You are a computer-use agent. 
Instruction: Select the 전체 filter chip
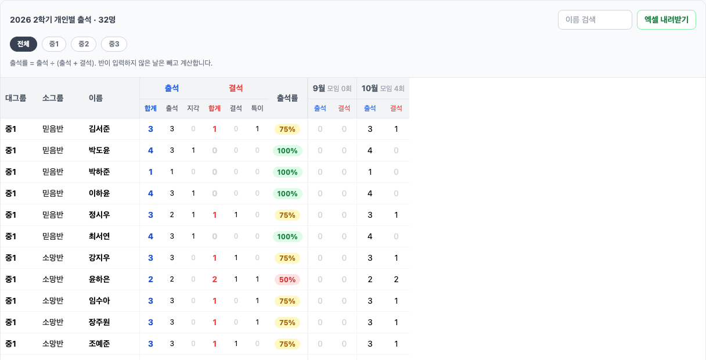point(23,44)
